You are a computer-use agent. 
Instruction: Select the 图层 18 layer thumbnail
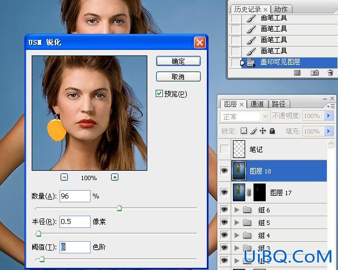239,171
